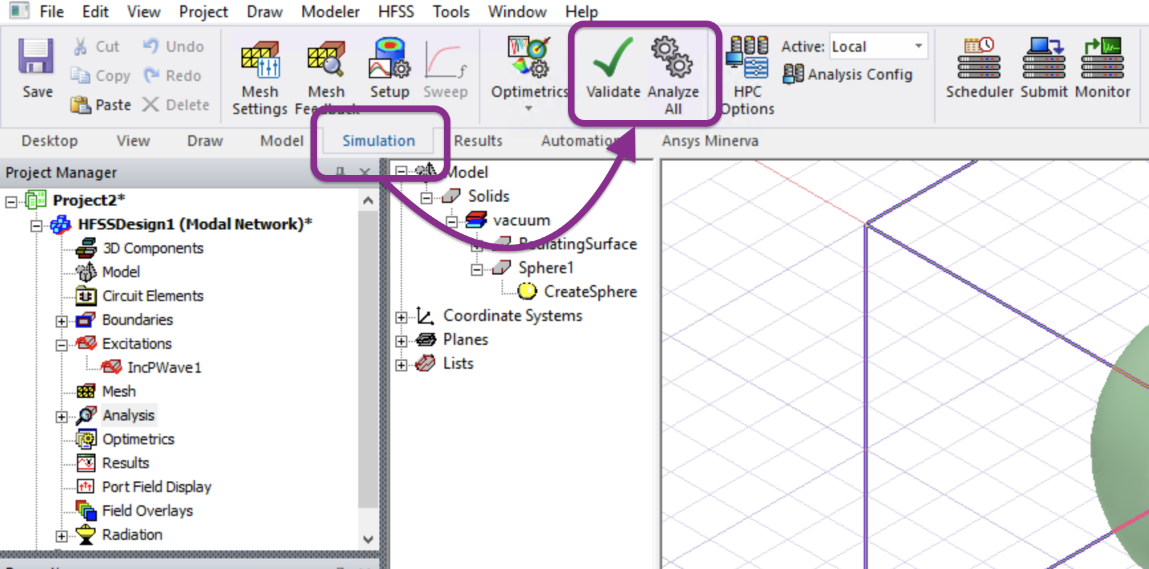Click the Project Manager scrollbar down arrow
The image size is (1149, 569).
click(x=368, y=540)
